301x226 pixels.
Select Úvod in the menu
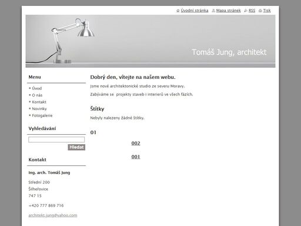[37, 88]
